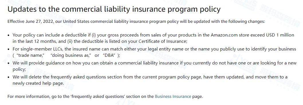The image size is (303, 105).
Task: Click the word 'policy;' ending the third bullet
Action: [19, 69]
